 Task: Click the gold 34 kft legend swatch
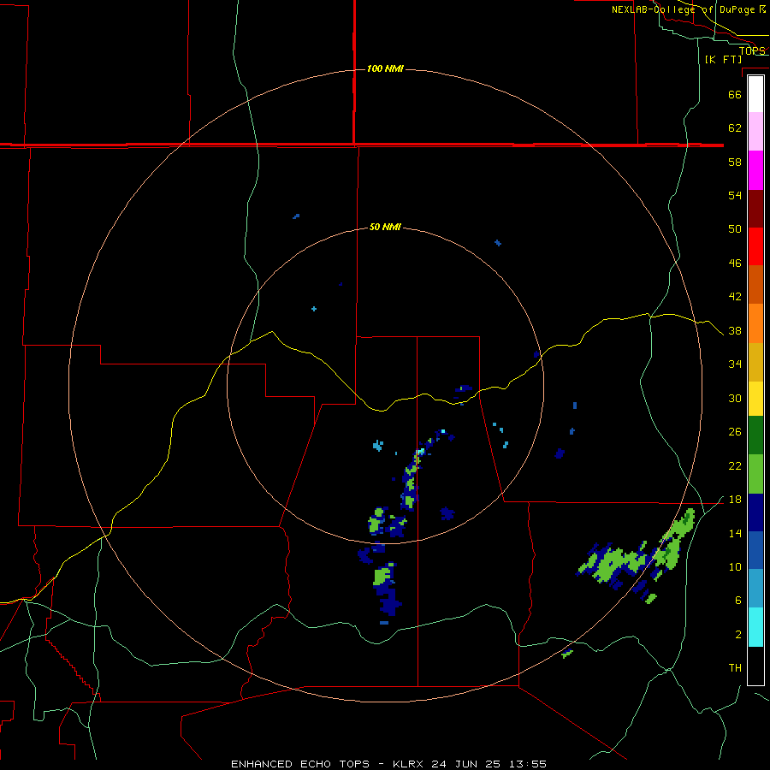coord(755,362)
